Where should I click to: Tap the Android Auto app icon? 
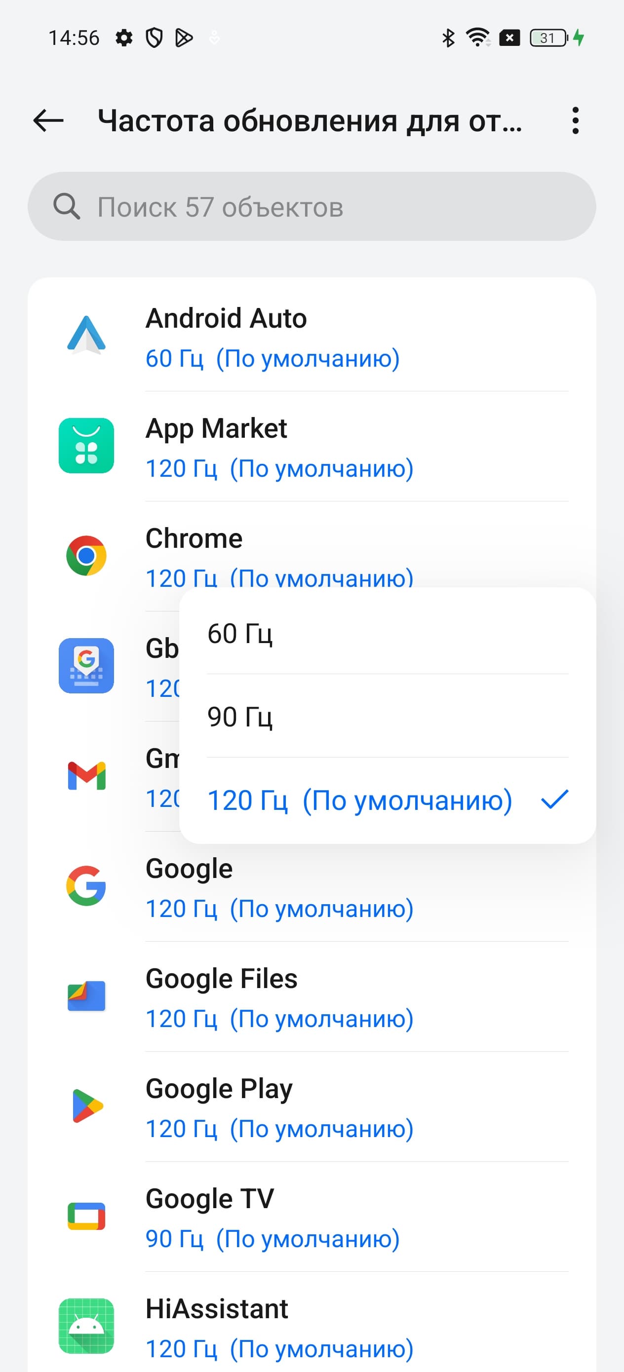[86, 336]
